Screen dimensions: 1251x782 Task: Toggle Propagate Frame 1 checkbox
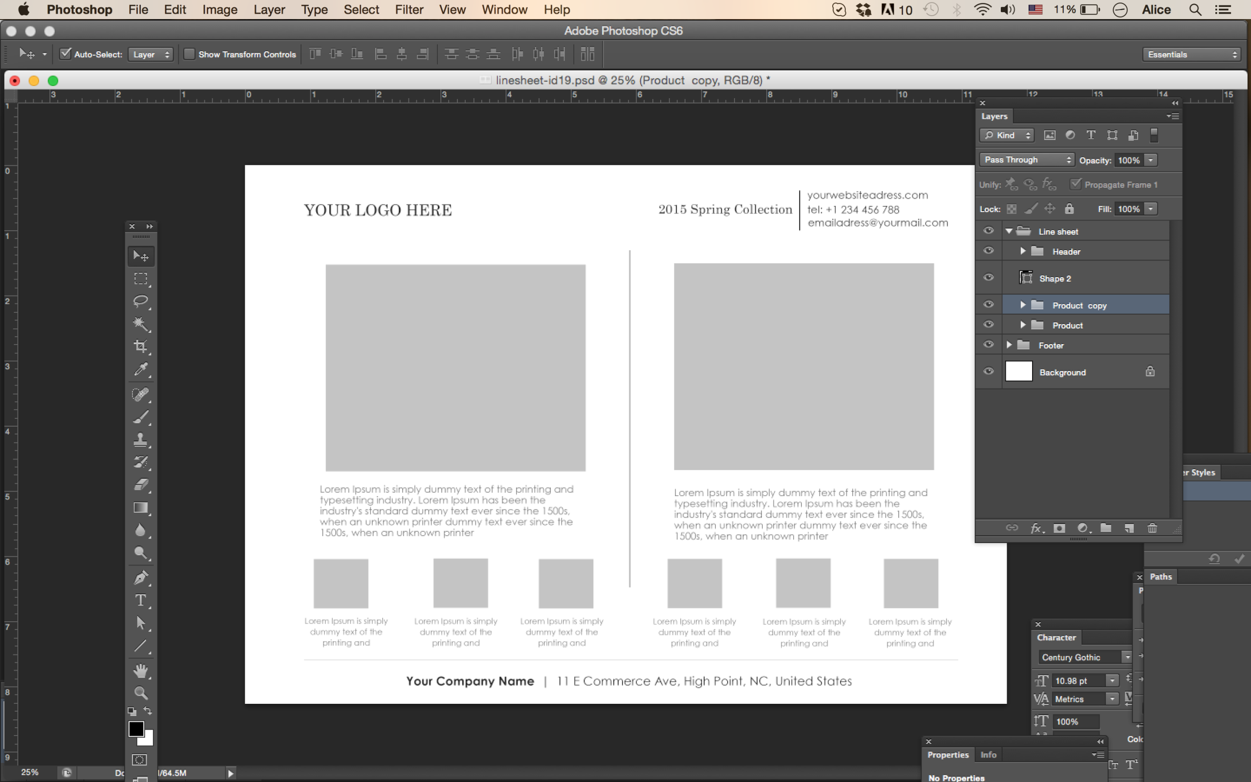click(x=1075, y=184)
